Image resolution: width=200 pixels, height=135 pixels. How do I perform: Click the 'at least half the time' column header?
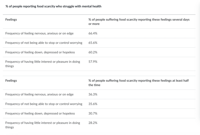[x=139, y=83]
